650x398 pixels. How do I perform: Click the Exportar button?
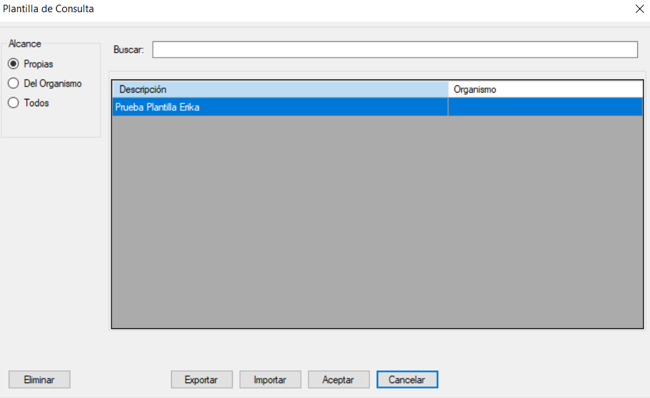[x=202, y=380]
